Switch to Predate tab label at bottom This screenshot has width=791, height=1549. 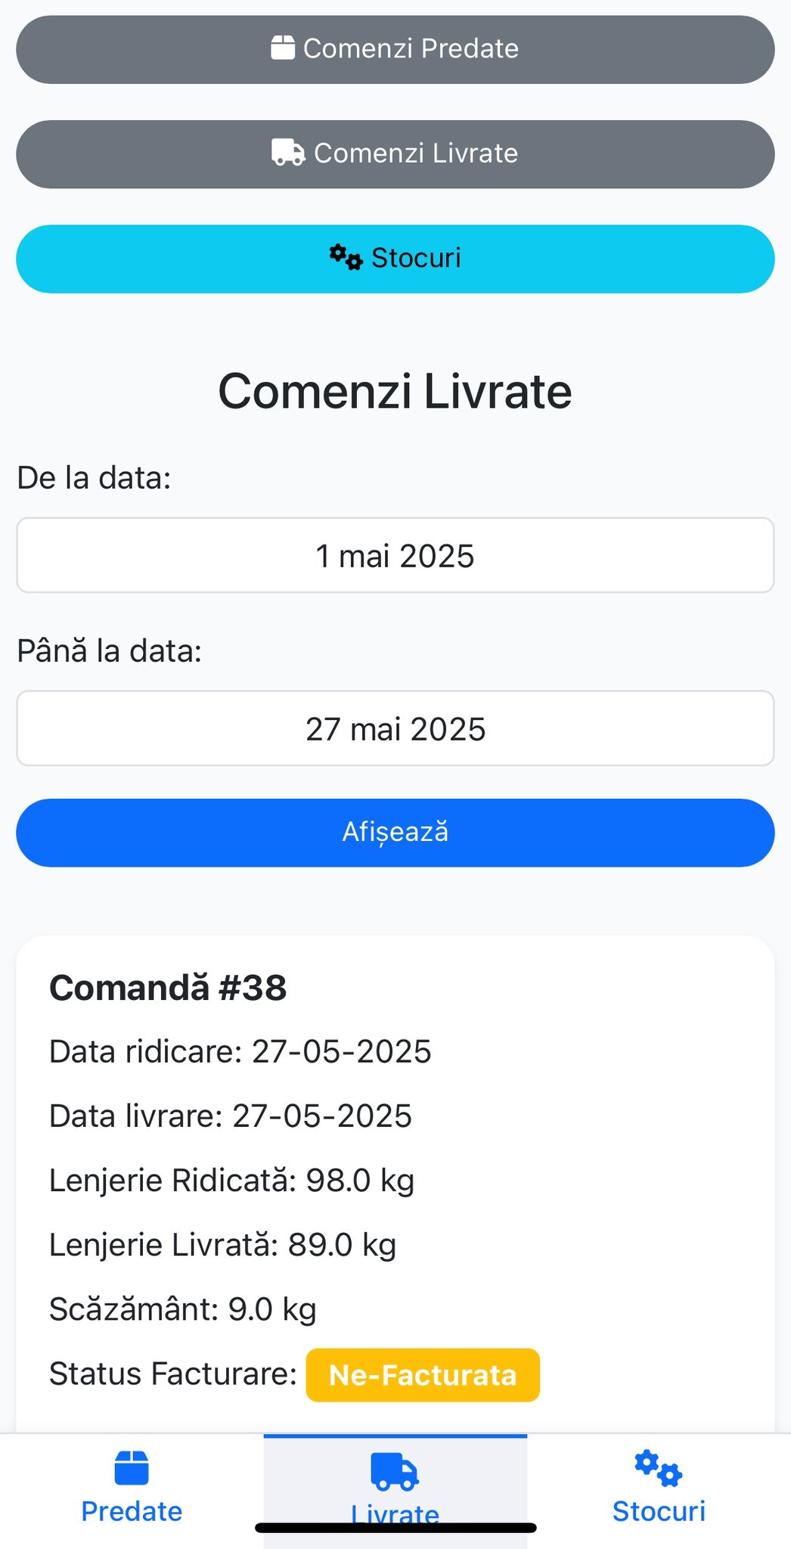pos(132,1510)
